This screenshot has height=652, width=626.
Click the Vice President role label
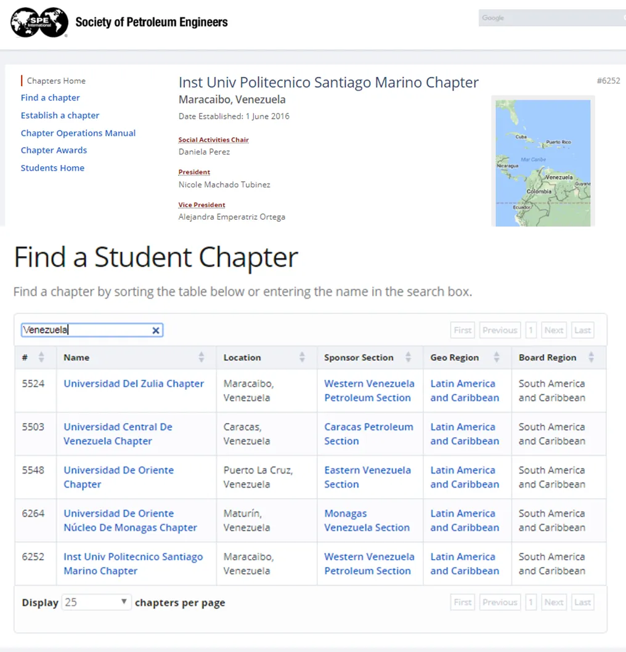tap(202, 205)
